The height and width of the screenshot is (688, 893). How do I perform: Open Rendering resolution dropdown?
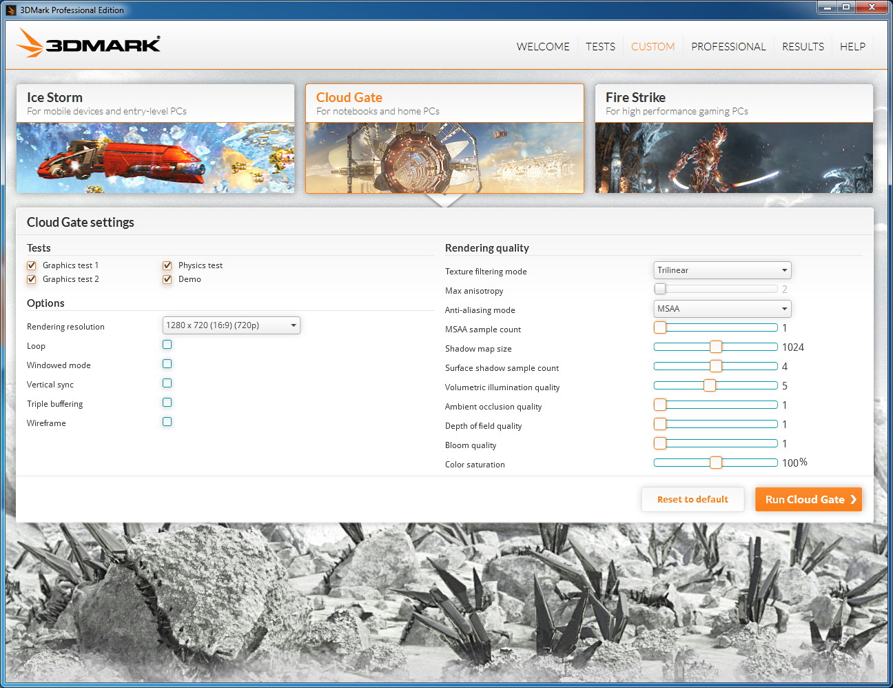point(232,325)
